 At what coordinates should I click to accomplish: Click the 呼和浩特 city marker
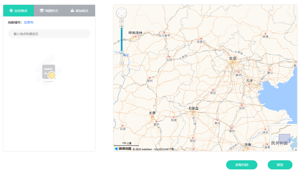coord(135,37)
